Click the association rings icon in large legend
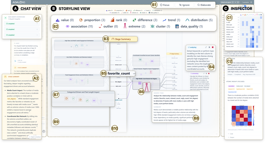265x143 pixels. (67, 27)
